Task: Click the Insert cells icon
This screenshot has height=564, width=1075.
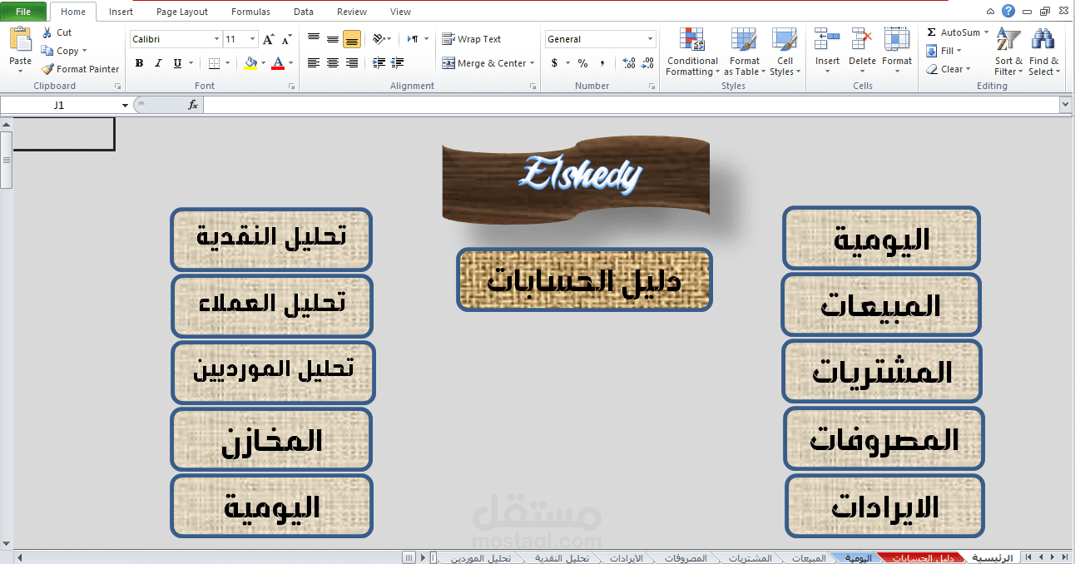Action: coord(827,40)
